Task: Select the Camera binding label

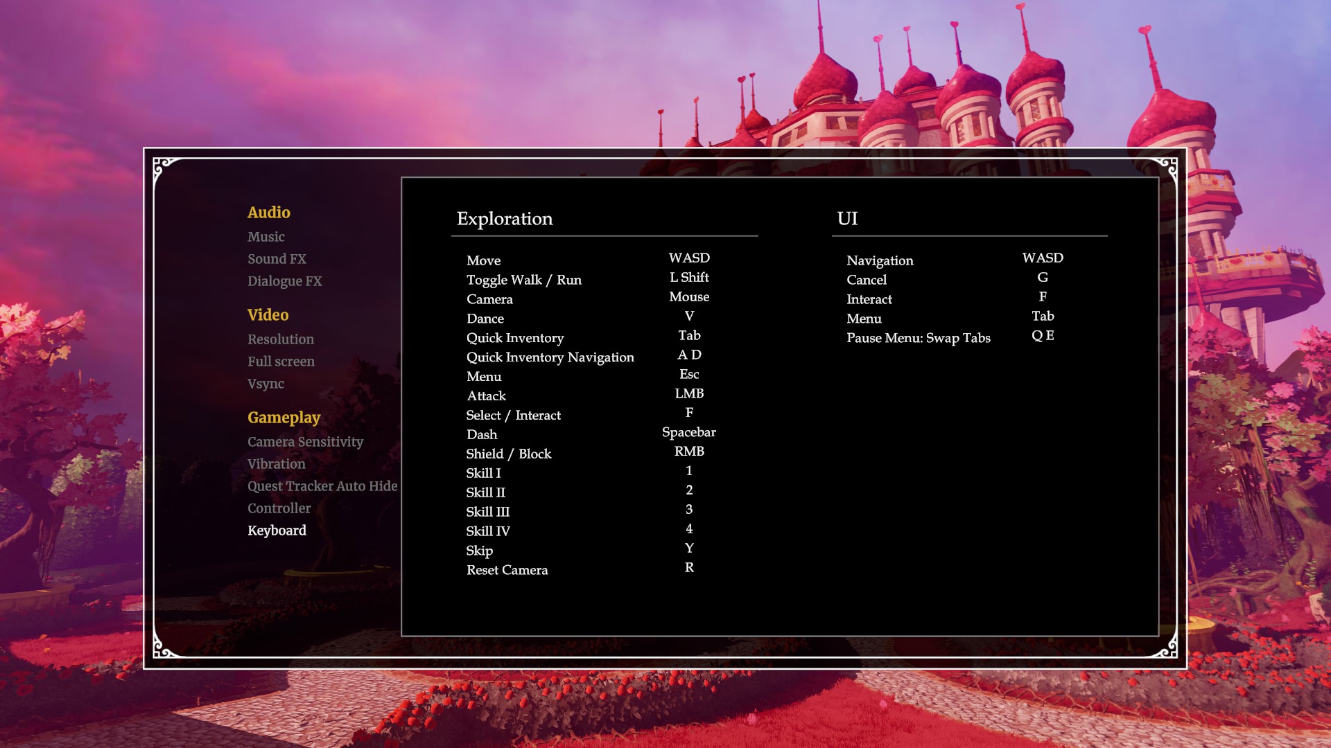Action: tap(489, 299)
